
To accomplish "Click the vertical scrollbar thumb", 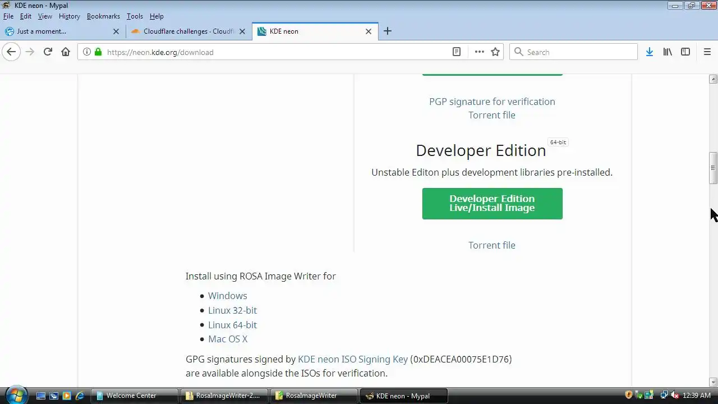I will 714,168.
